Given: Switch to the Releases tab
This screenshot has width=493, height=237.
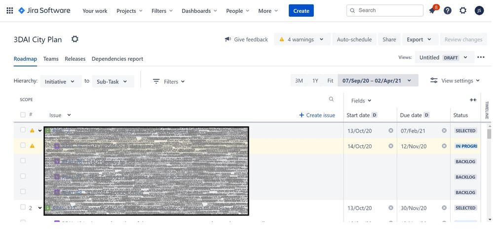Looking at the screenshot, I should [75, 59].
